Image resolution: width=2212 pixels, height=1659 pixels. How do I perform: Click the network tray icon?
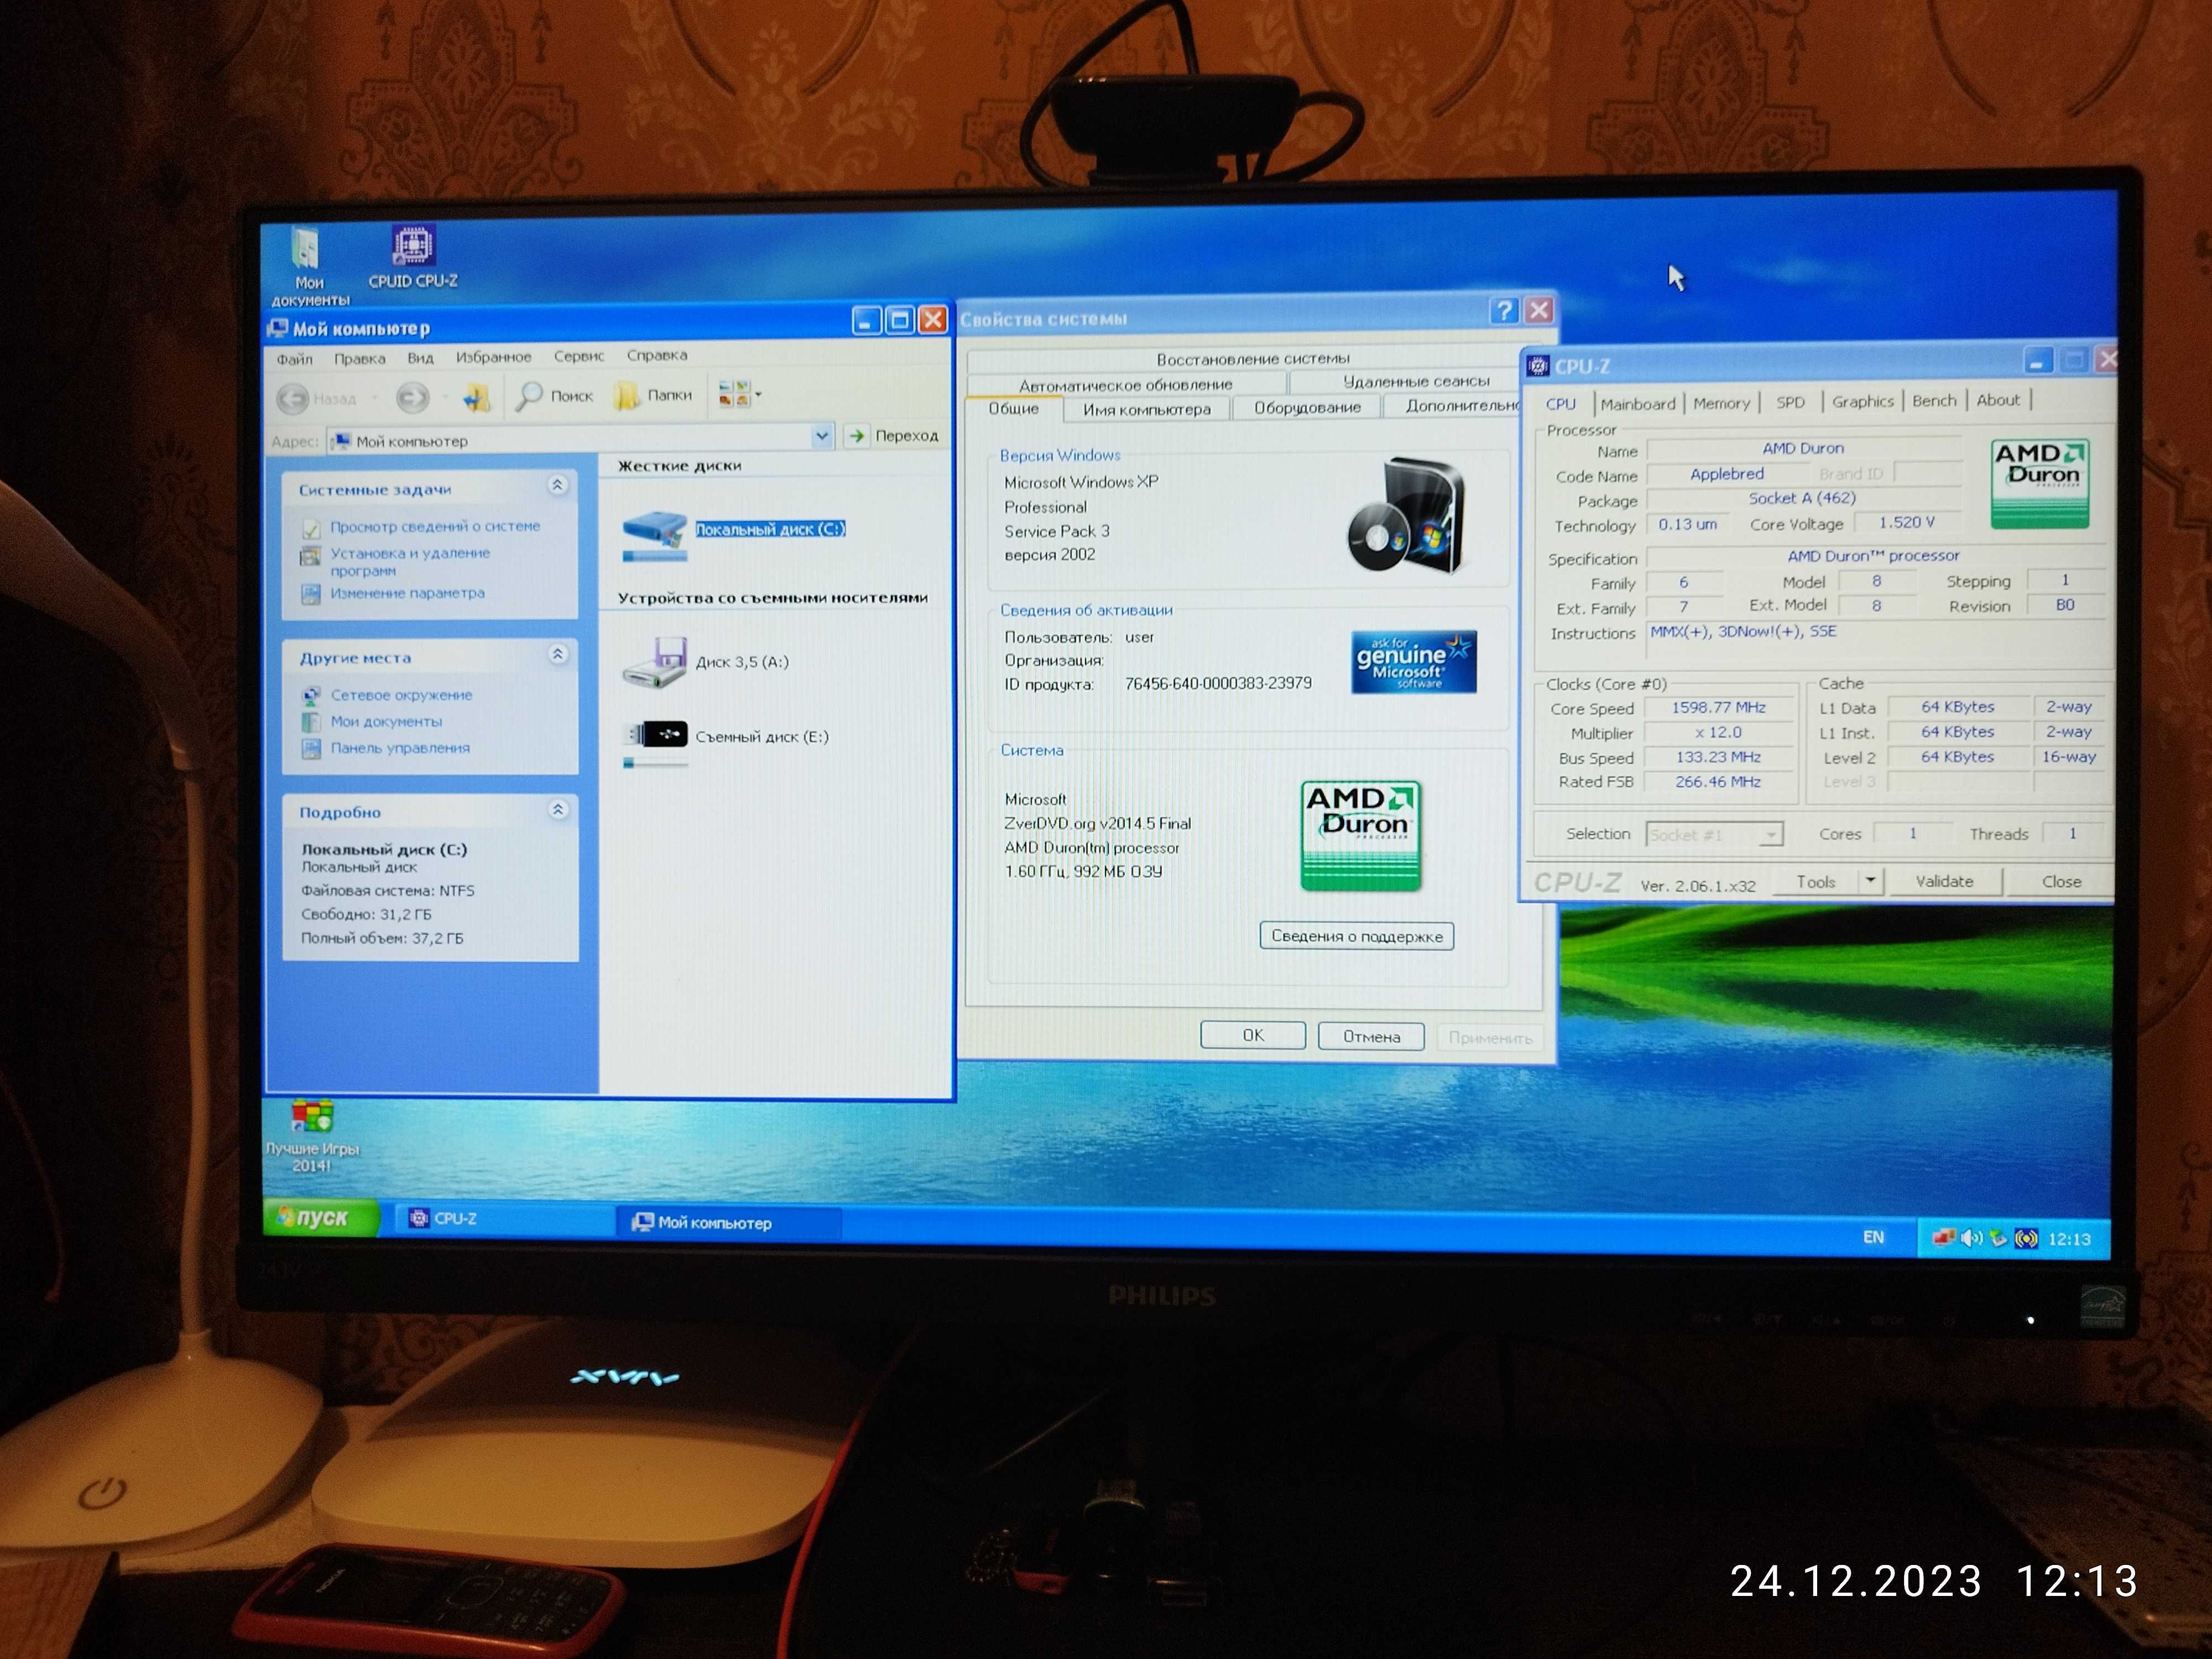1944,1238
